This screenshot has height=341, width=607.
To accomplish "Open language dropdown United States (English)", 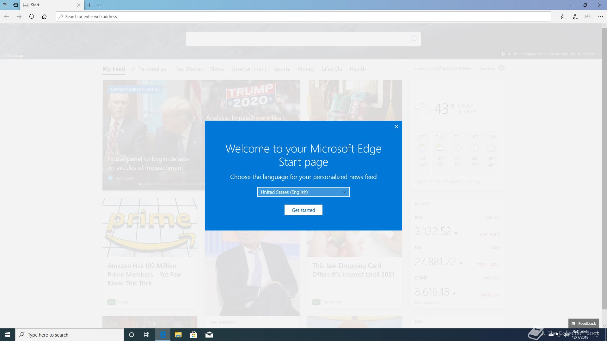I will pos(303,192).
